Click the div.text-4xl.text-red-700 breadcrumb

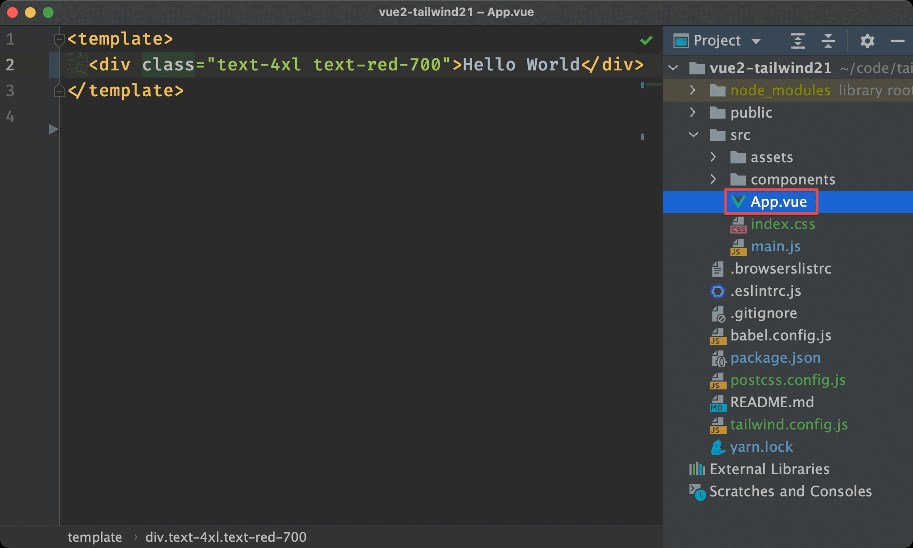226,537
